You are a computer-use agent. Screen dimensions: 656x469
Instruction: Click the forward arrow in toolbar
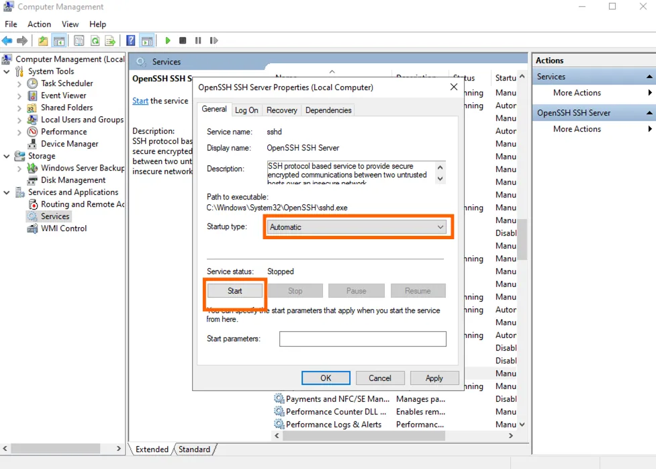click(x=22, y=40)
